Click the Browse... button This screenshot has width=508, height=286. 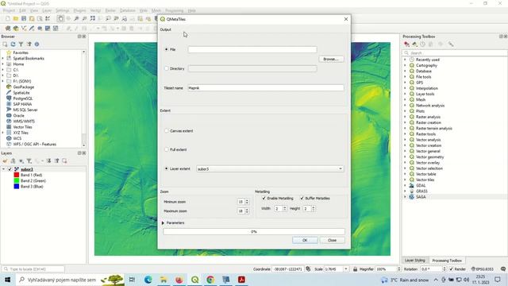331,59
